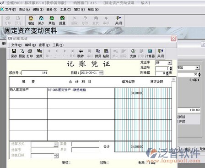Click the 拷贝 copy icon
This screenshot has width=205, height=168.
click(x=98, y=53)
